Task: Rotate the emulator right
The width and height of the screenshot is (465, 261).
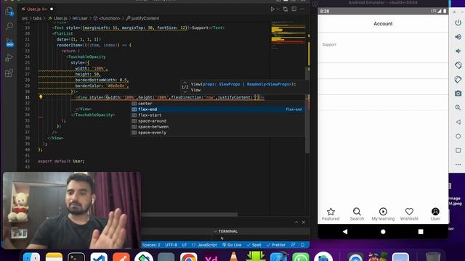Action: tap(458, 79)
